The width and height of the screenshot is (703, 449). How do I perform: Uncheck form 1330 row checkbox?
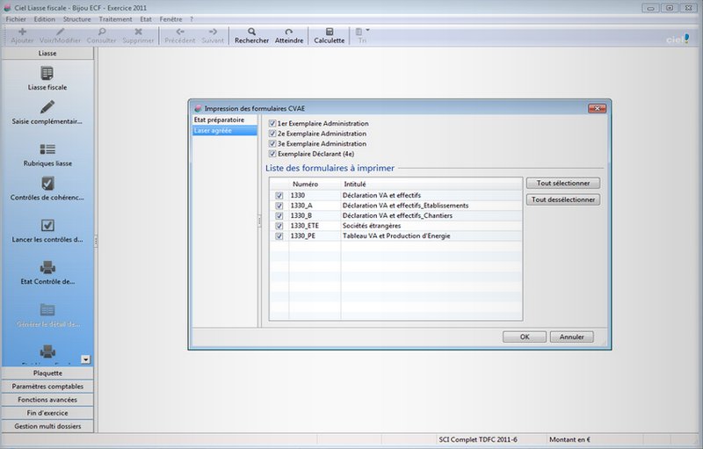tap(279, 195)
